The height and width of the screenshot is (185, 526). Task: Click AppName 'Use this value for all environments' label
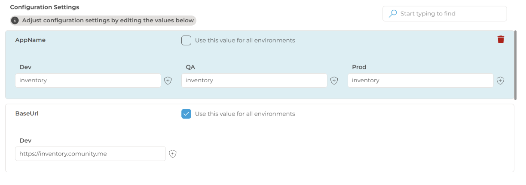245,40
